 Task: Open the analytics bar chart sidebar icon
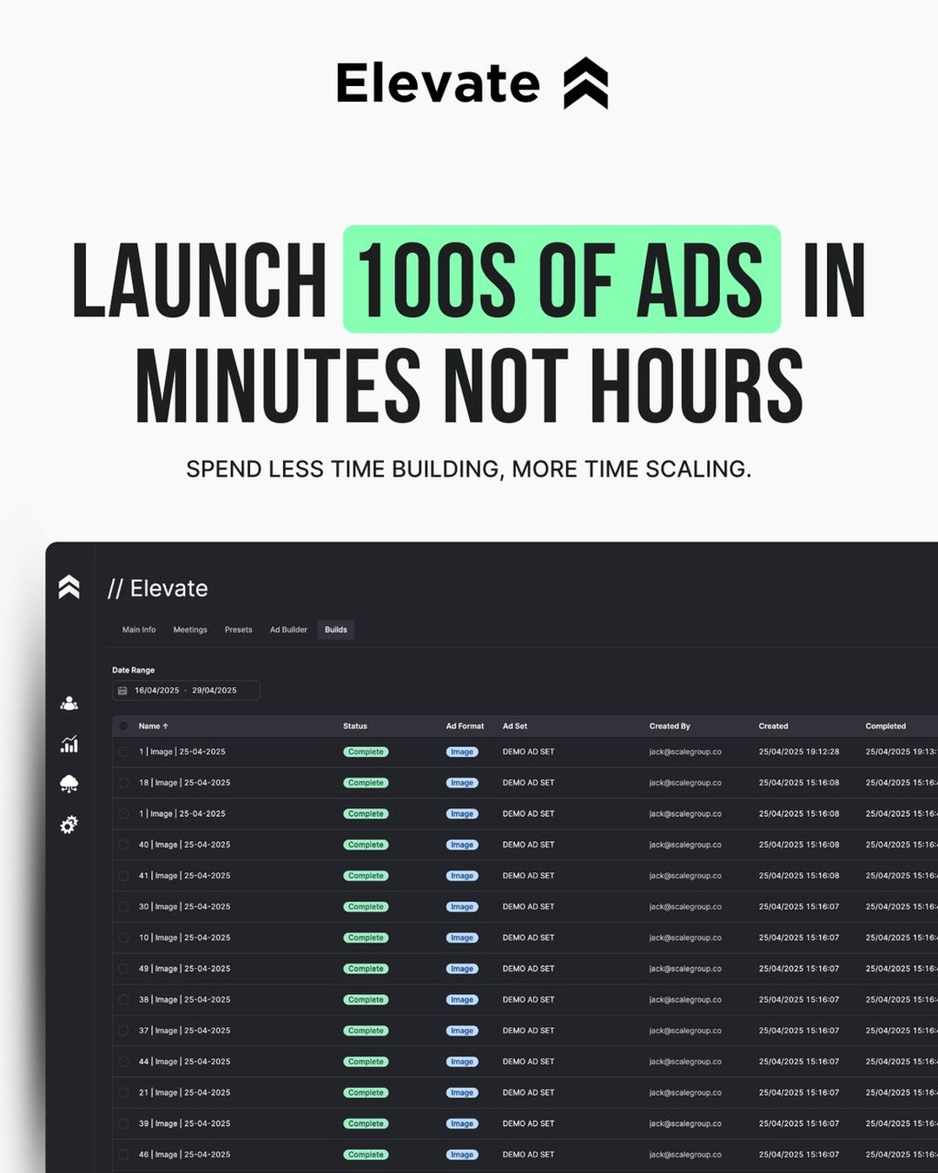click(69, 744)
